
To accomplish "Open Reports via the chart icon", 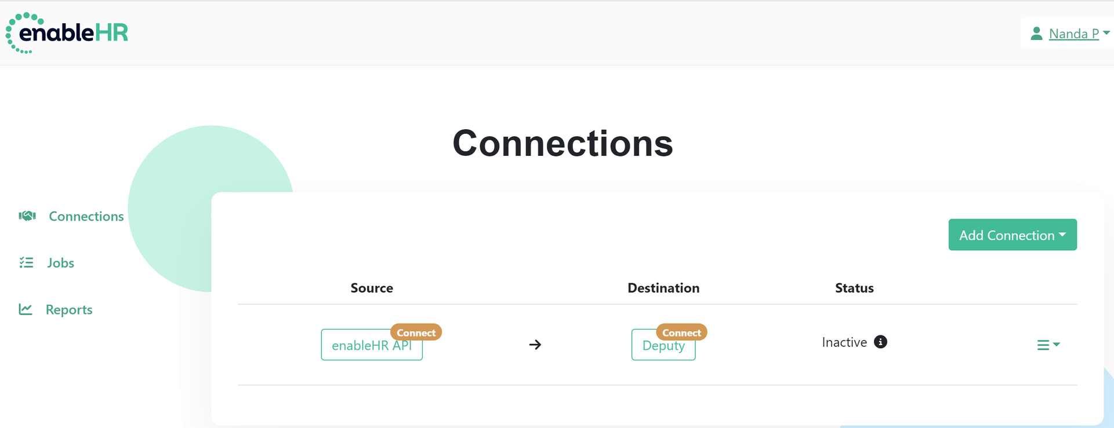I will tap(26, 309).
